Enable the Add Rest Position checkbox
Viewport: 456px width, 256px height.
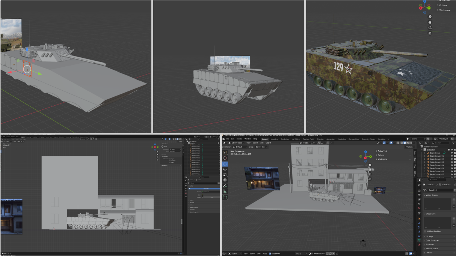(425, 231)
